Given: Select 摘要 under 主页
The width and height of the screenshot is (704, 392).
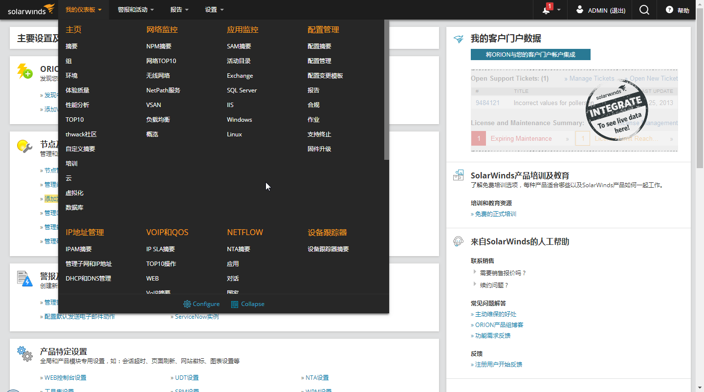Looking at the screenshot, I should tap(71, 46).
